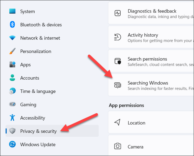
Task: Click the Apps icon in sidebar
Action: (x=13, y=64)
